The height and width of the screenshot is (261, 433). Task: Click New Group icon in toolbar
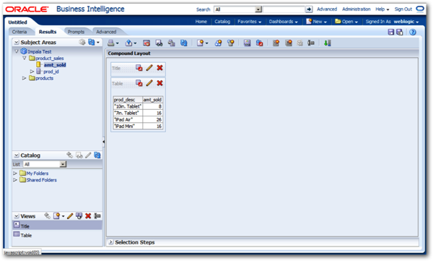click(x=218, y=43)
